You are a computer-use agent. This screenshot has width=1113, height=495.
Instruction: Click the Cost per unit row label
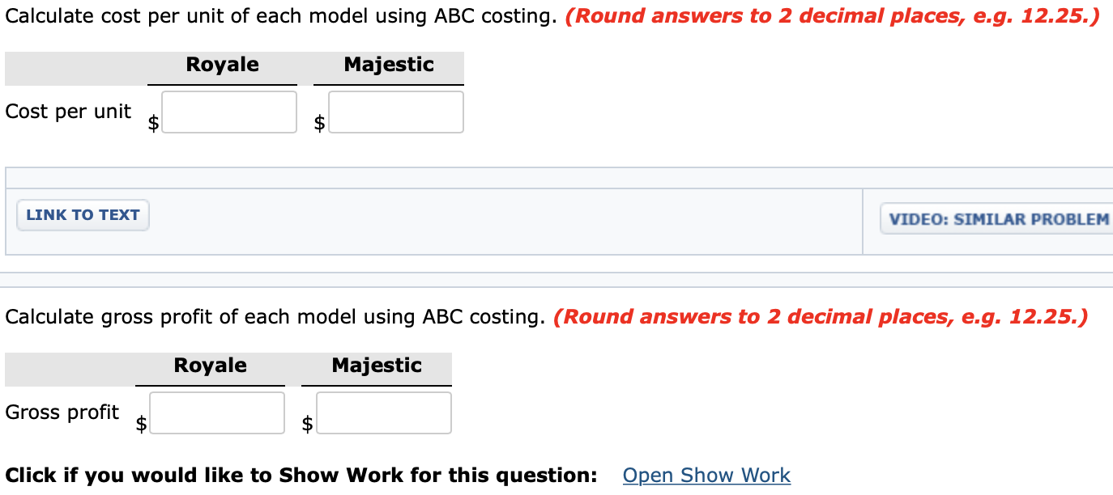coord(68,112)
